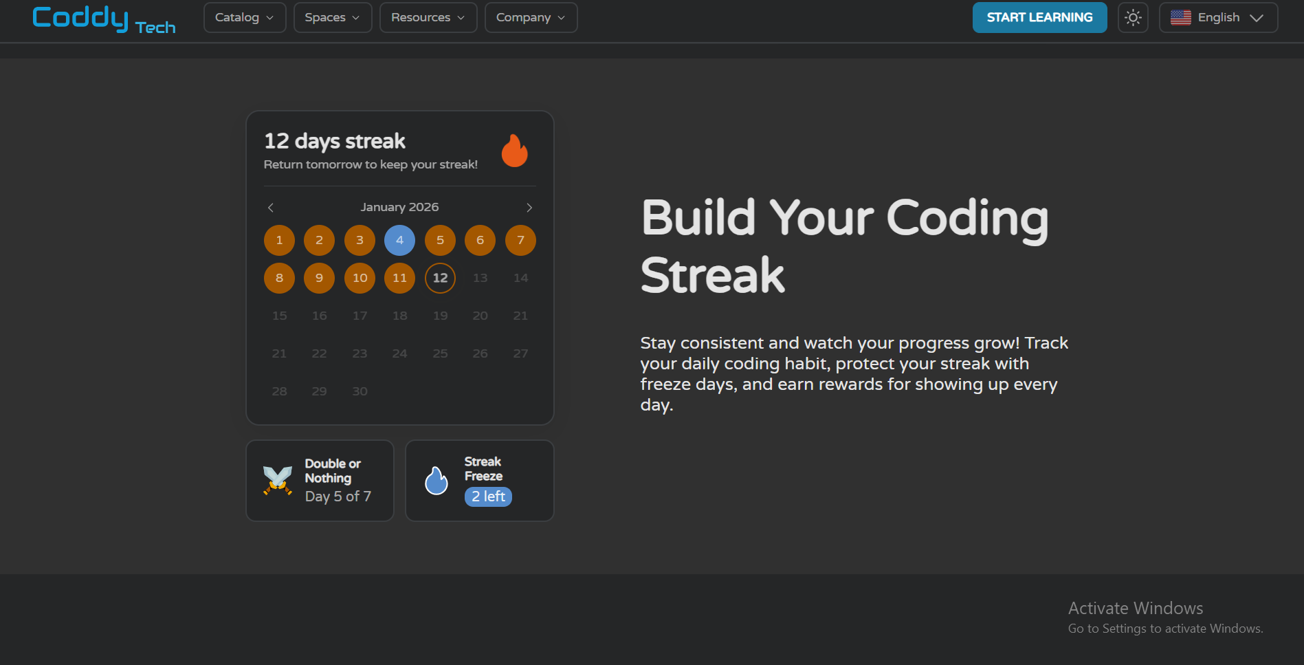
Task: Click the 'January 2026' month label
Action: tap(399, 207)
